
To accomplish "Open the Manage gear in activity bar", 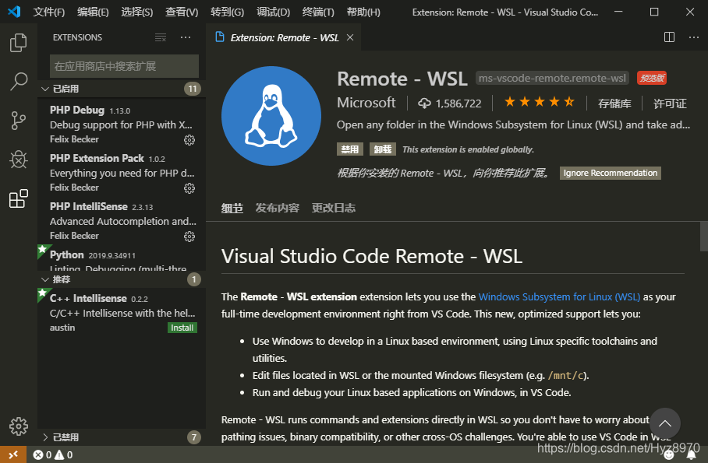I will (x=18, y=426).
